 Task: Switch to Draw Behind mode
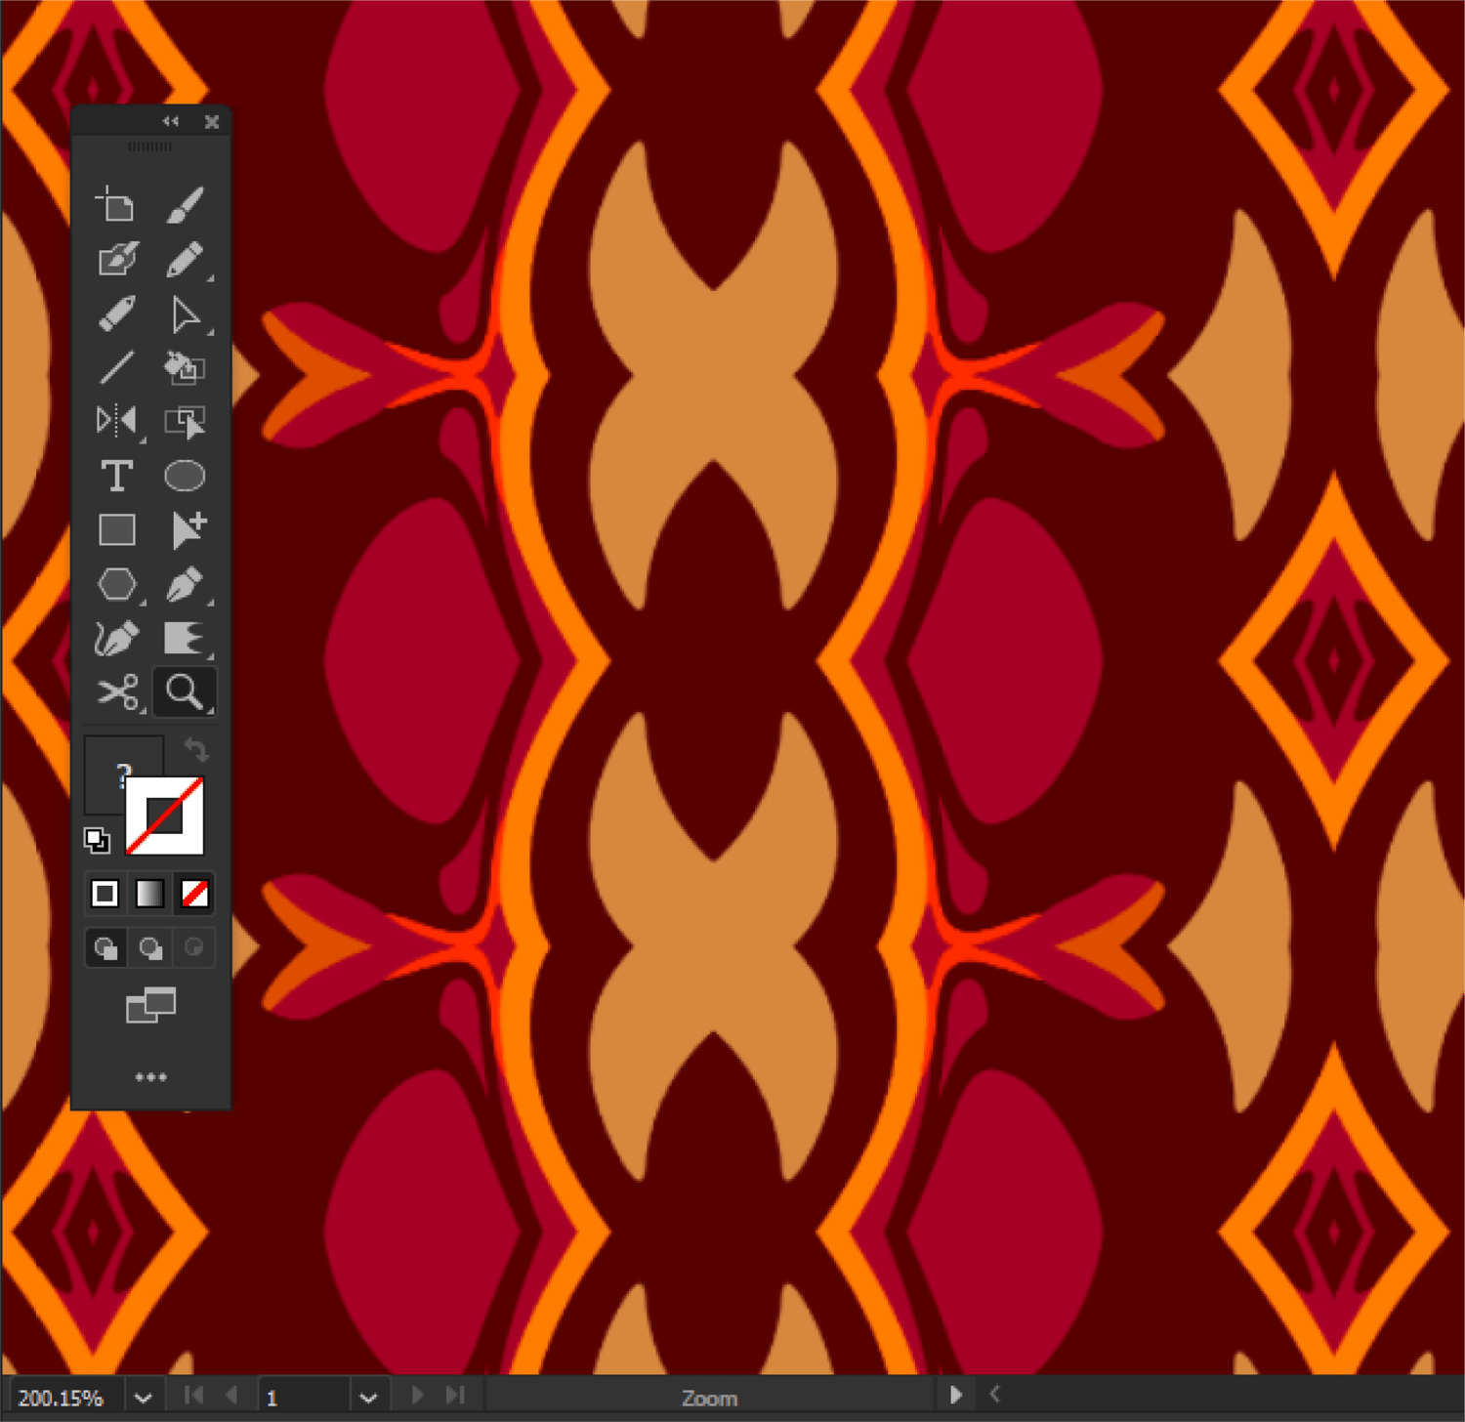150,947
